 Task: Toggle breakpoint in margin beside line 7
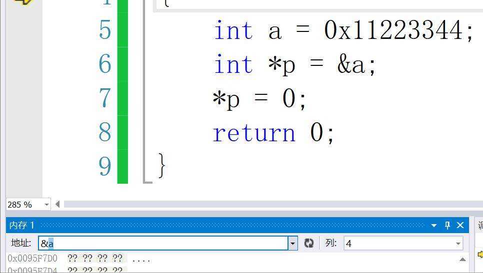pyautogui.click(x=23, y=98)
